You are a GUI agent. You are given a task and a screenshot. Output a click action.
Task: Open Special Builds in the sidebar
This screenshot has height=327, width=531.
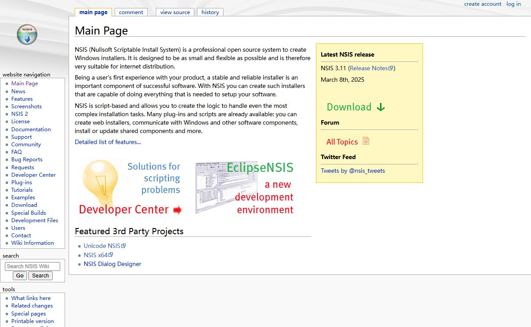click(29, 213)
